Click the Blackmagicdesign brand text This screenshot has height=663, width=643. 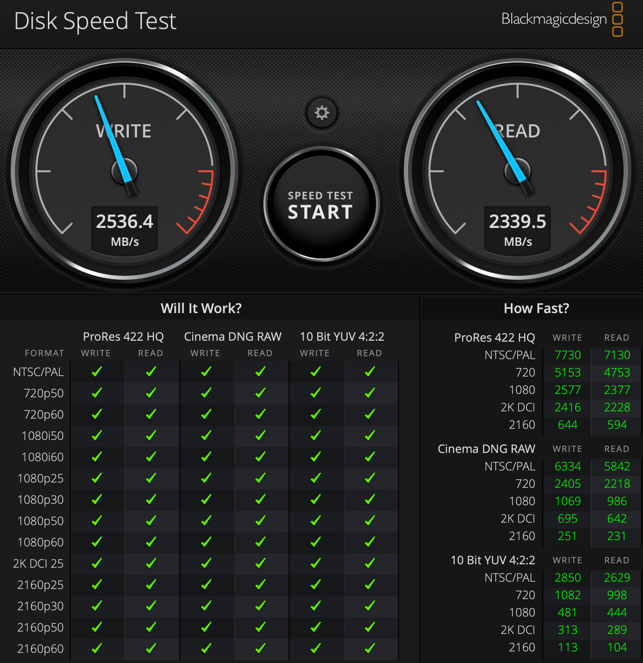553,19
